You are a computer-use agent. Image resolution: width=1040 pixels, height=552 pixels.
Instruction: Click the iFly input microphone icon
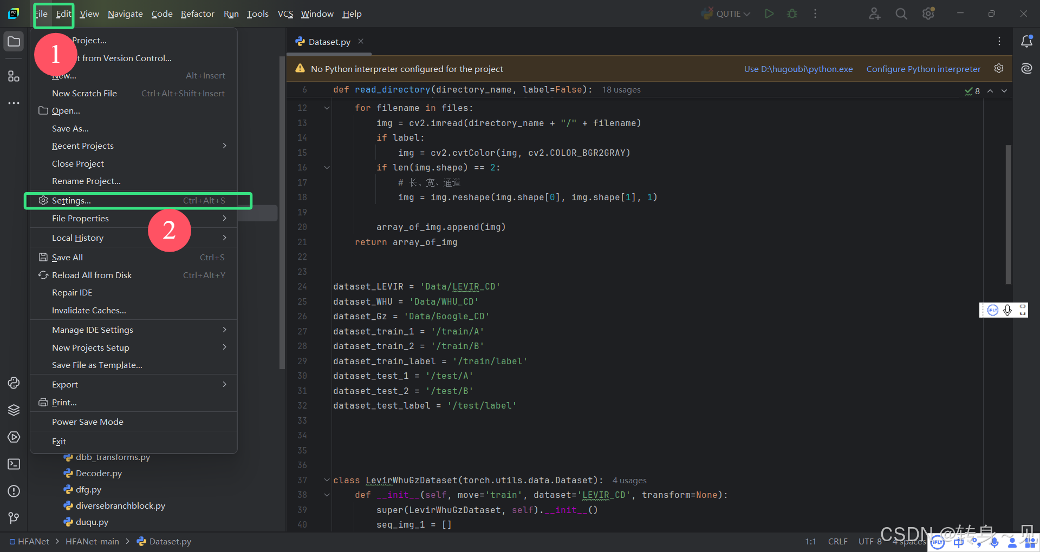[1007, 310]
